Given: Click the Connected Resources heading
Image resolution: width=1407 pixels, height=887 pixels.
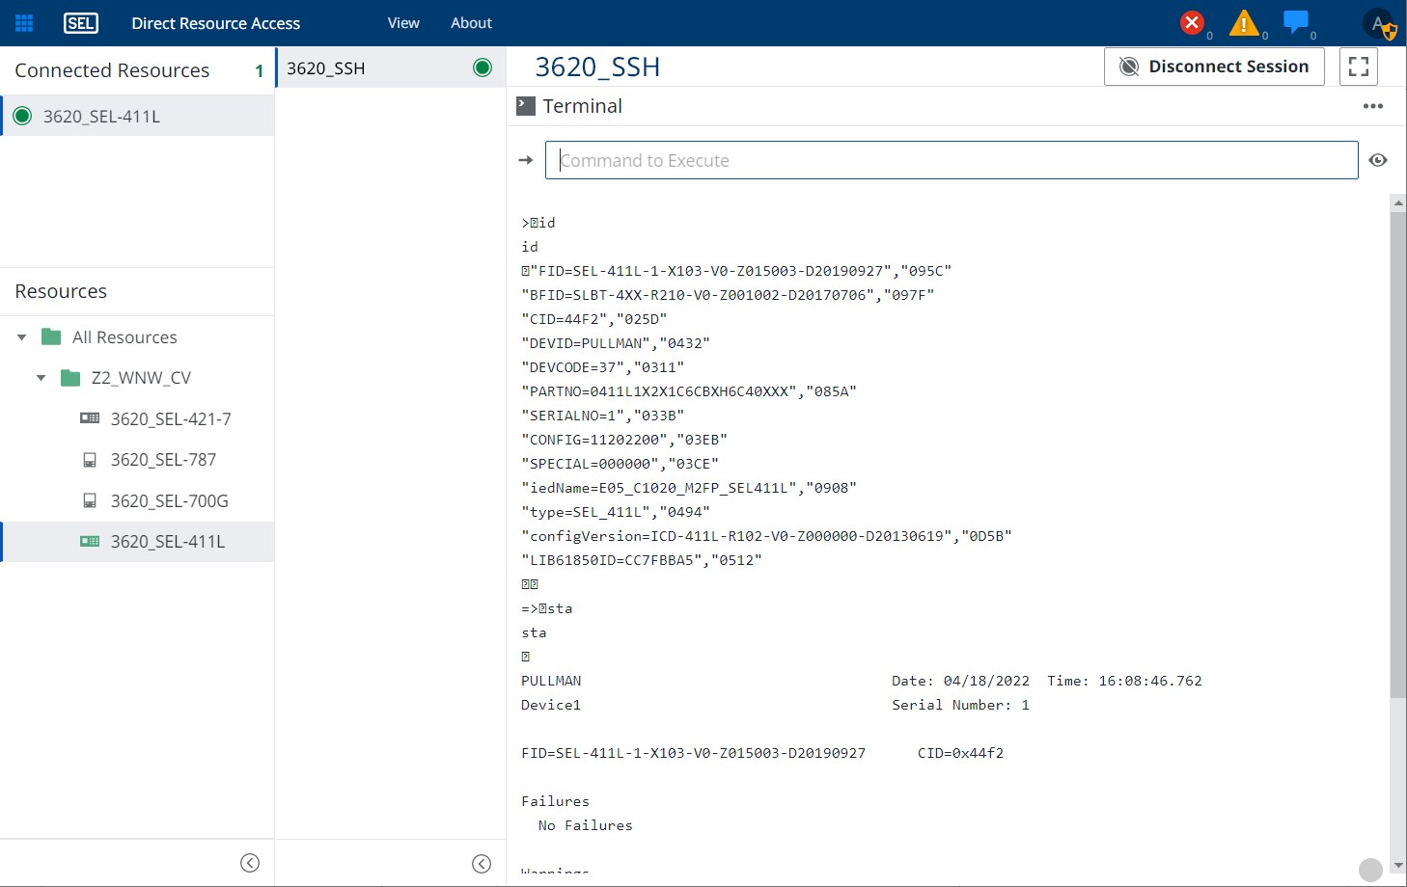Looking at the screenshot, I should (112, 70).
